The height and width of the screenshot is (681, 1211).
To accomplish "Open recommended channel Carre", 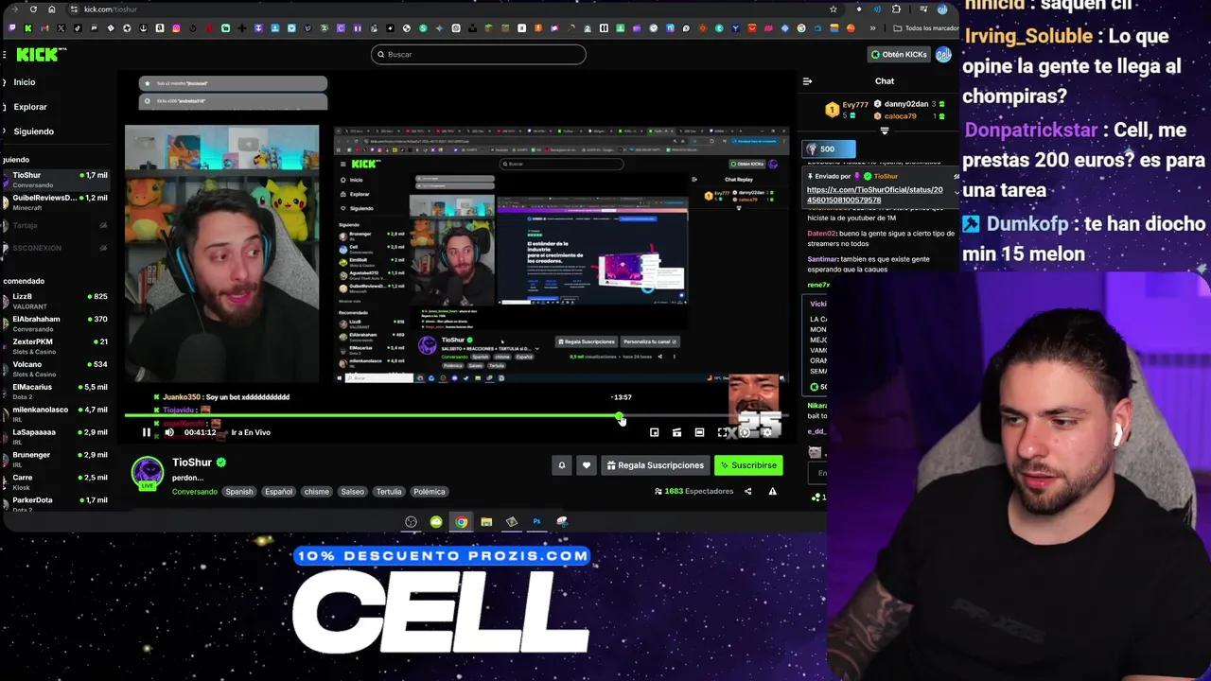I will 57,482.
